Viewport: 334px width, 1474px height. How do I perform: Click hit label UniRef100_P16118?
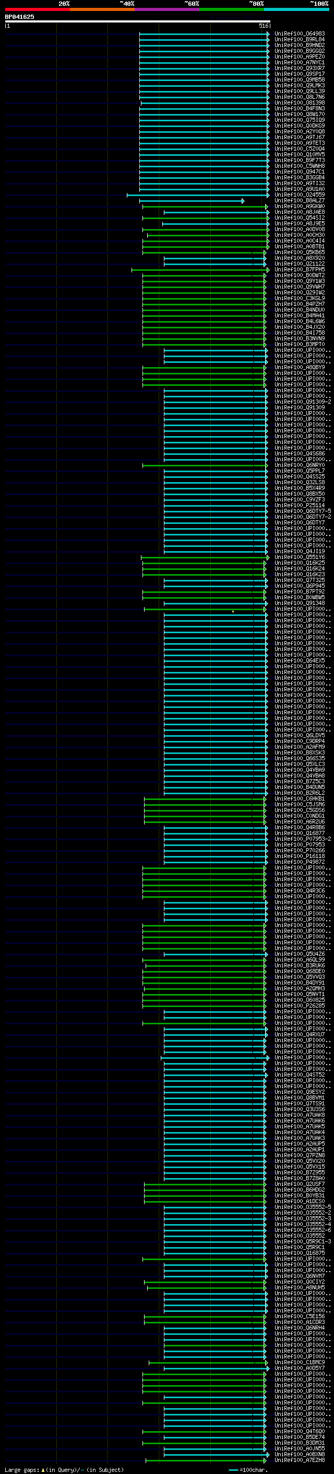[x=300, y=856]
